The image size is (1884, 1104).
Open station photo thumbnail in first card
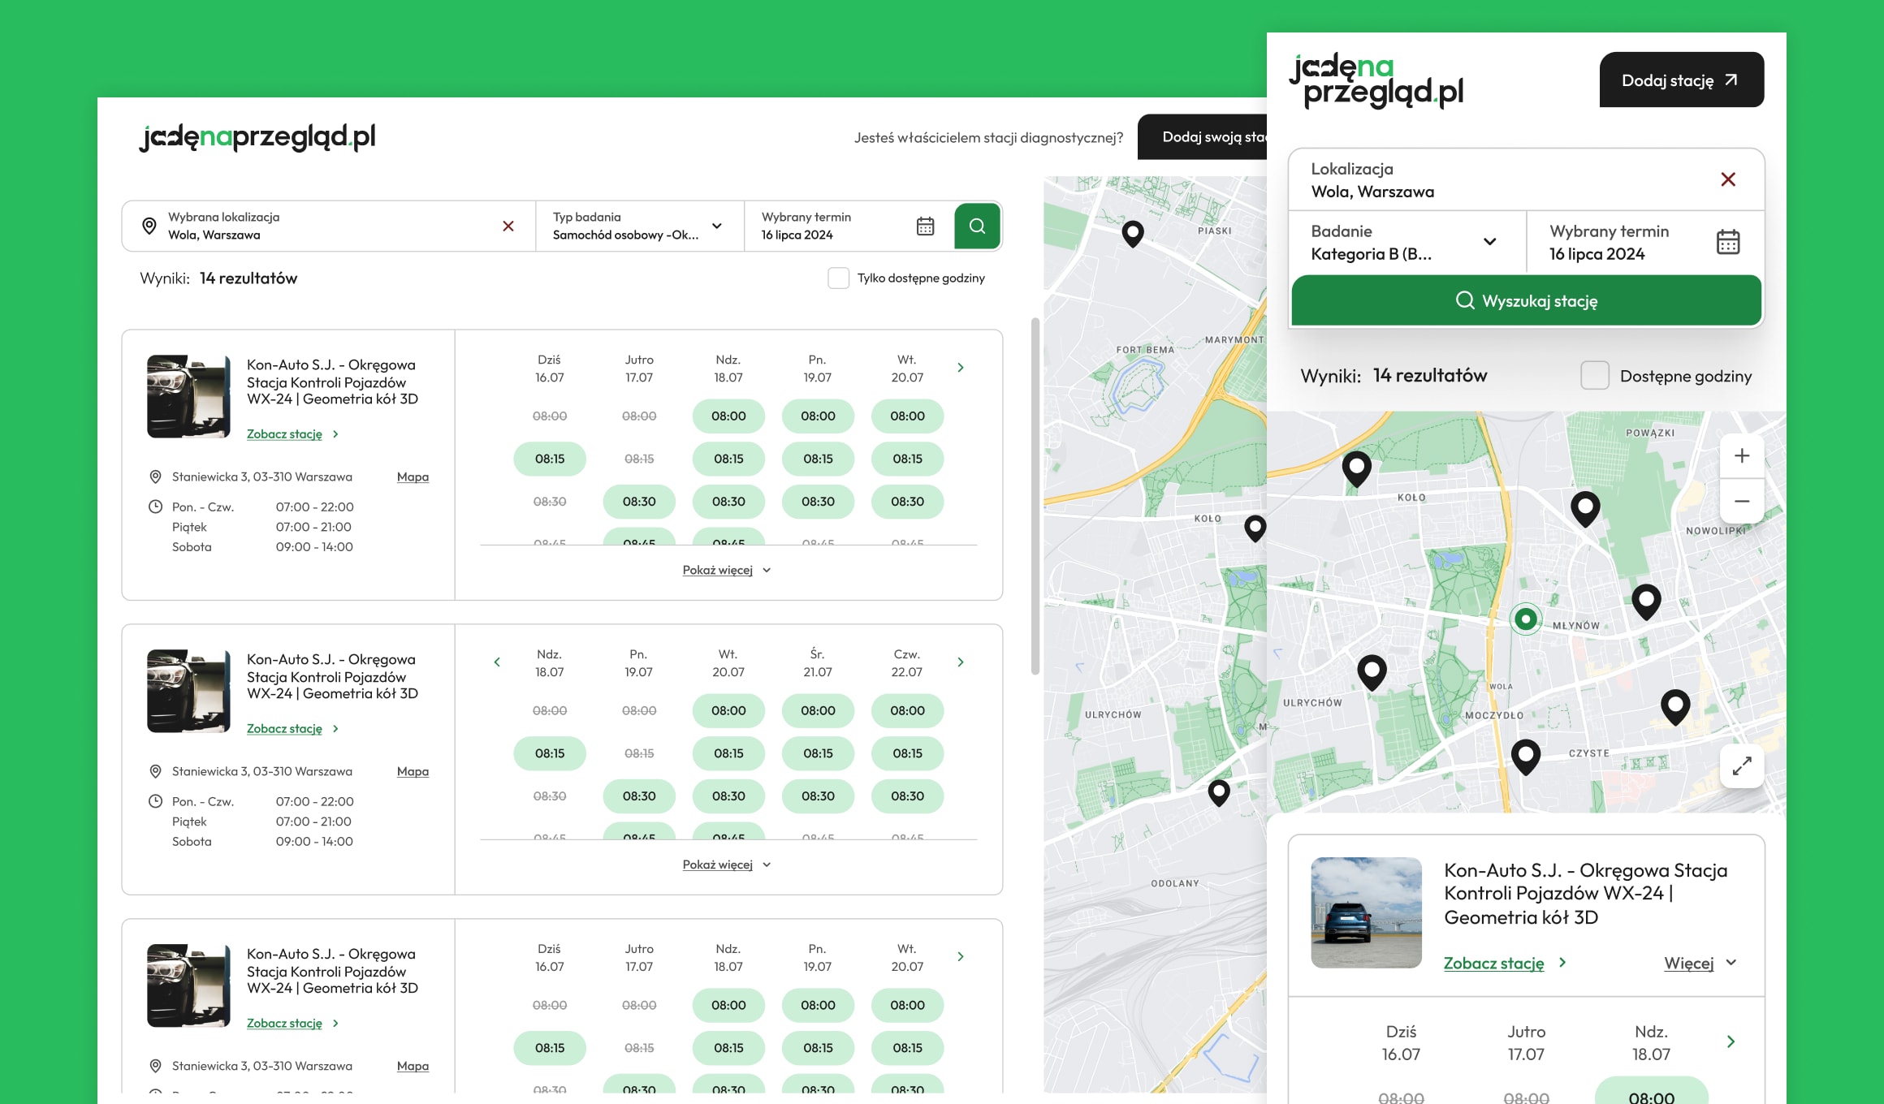pyautogui.click(x=188, y=396)
